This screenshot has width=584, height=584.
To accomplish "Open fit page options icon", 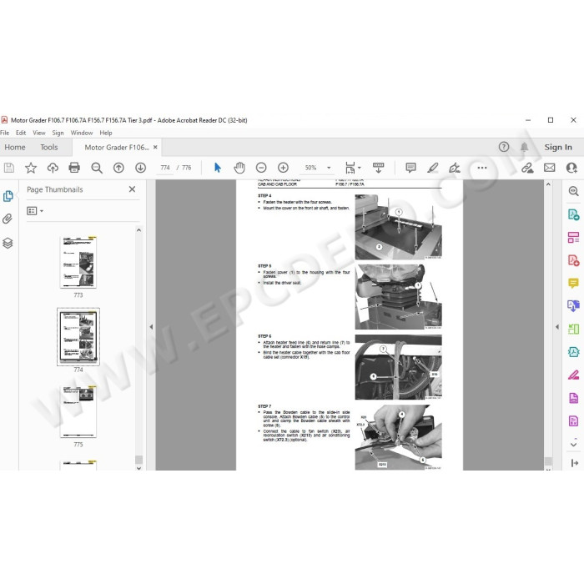I will [352, 168].
